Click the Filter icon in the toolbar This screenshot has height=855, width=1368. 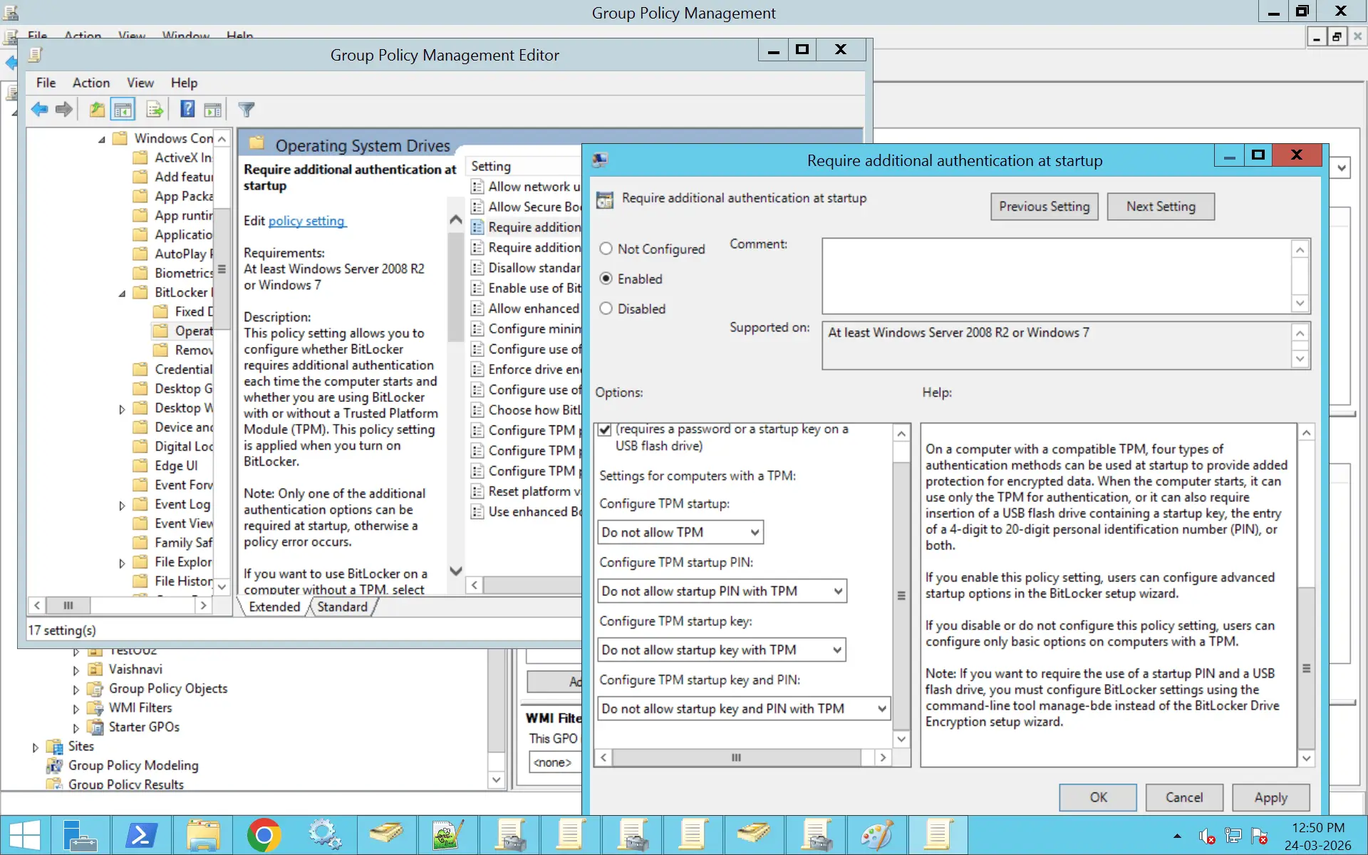pyautogui.click(x=246, y=109)
